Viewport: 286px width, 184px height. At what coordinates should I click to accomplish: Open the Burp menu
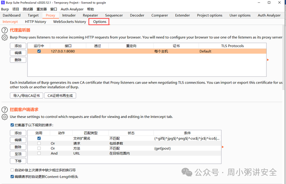[x=5, y=9]
